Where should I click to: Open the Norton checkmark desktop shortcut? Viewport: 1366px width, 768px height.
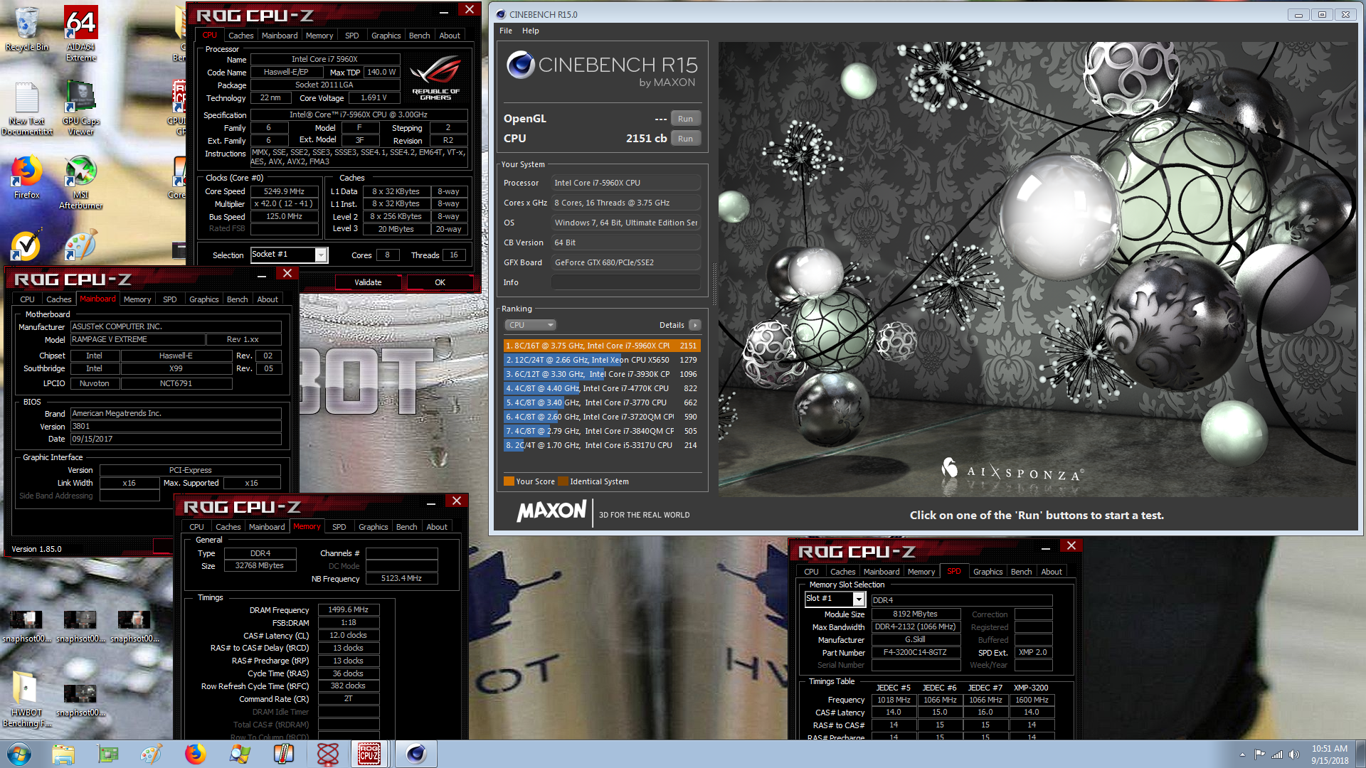point(26,245)
